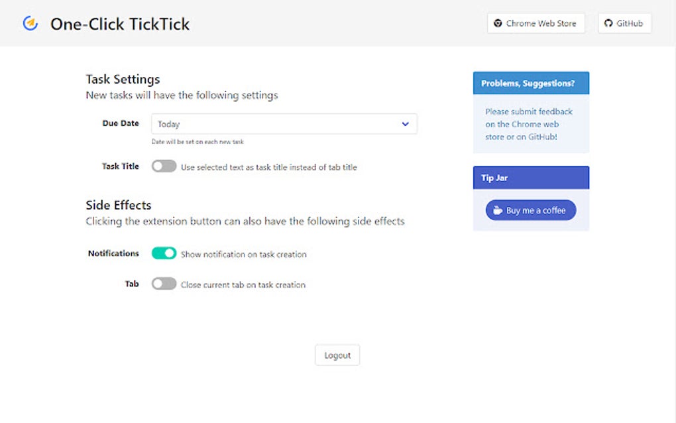This screenshot has width=676, height=423.
Task: Open the Chrome Web Store link
Action: (x=535, y=23)
